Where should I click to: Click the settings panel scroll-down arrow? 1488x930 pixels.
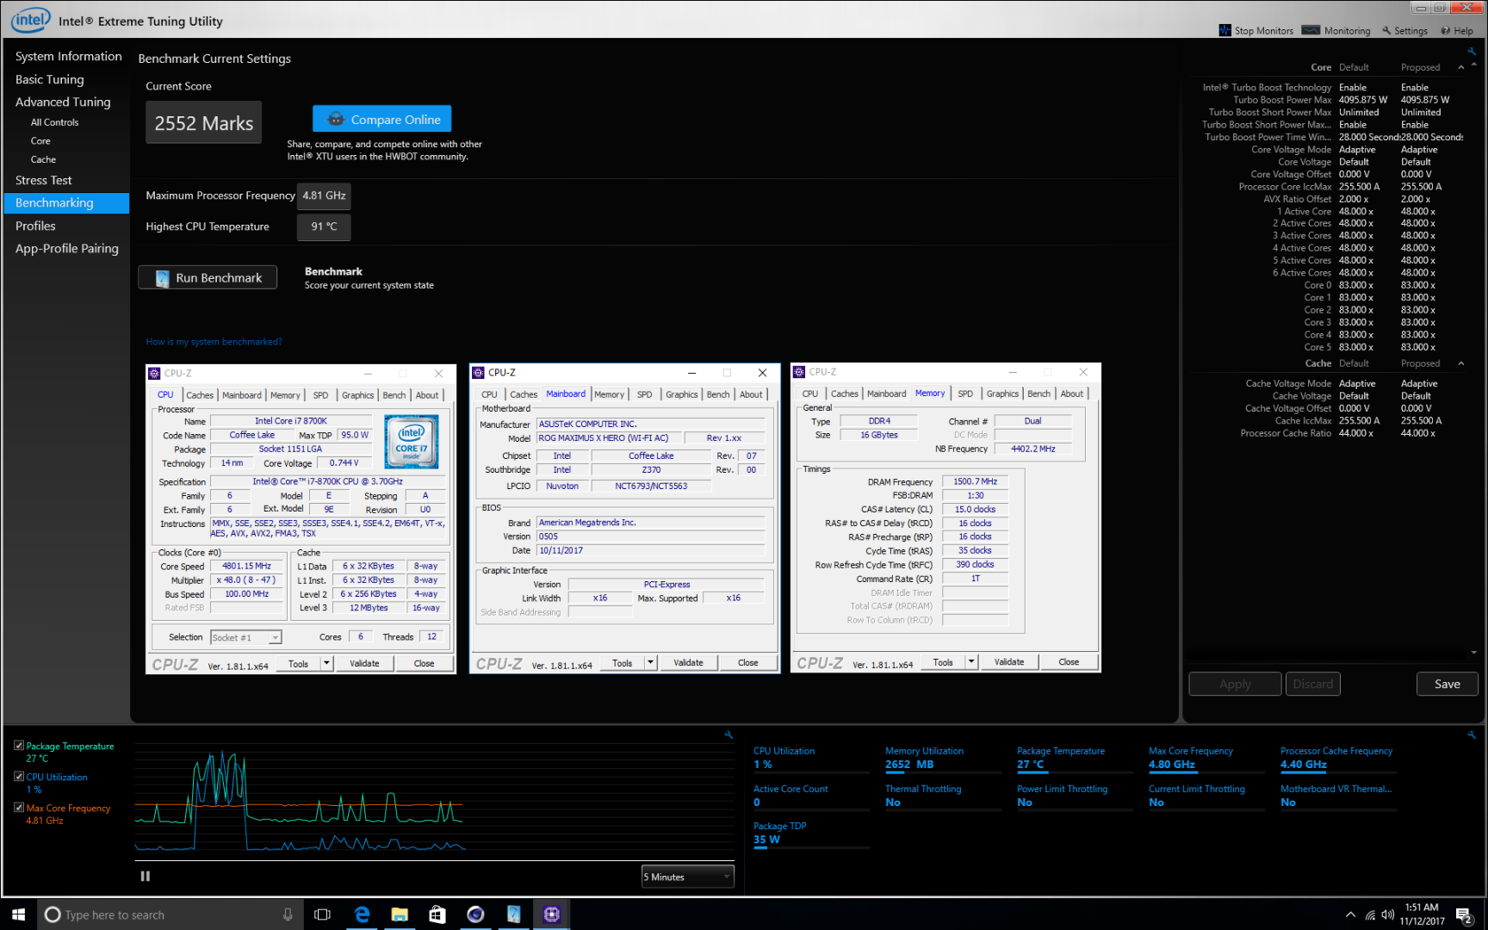pos(1474,653)
